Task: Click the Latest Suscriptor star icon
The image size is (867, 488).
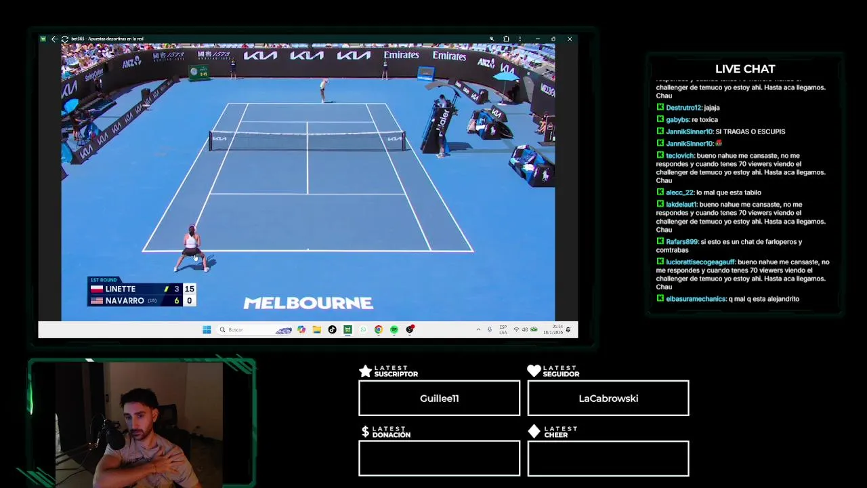Action: click(365, 371)
